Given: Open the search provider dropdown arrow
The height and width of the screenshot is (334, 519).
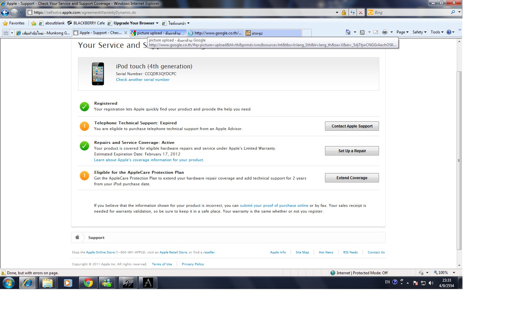Looking at the screenshot, I should click(459, 12).
